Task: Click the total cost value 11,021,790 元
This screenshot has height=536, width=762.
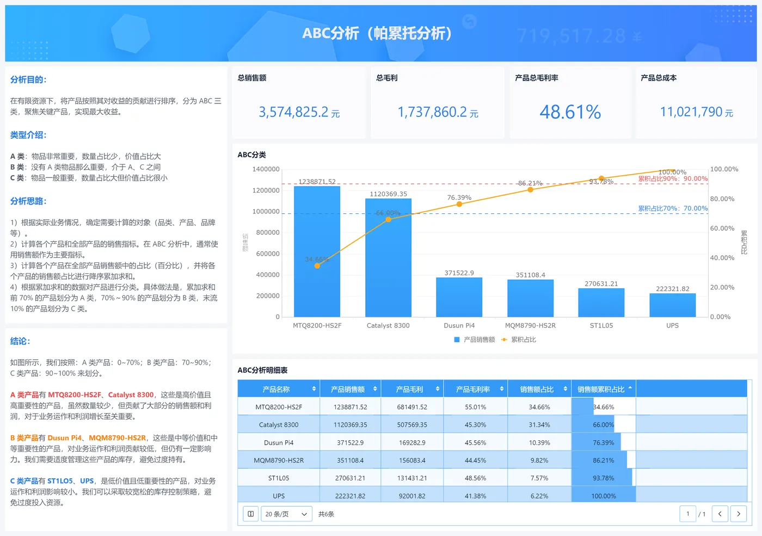Action: [696, 112]
